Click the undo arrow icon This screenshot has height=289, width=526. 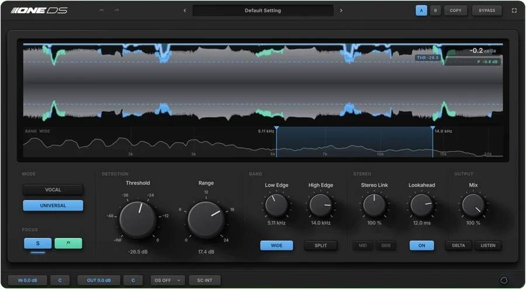102,11
